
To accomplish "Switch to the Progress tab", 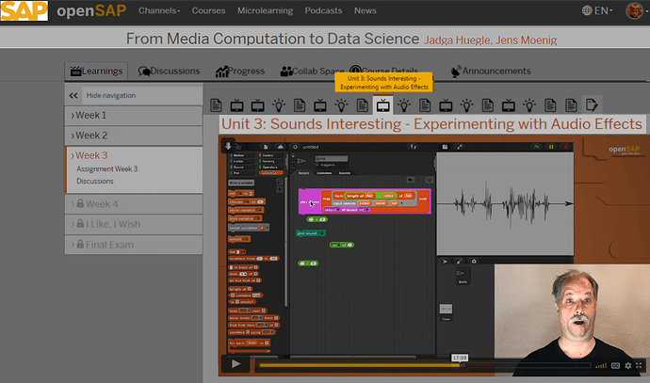I will [x=240, y=72].
